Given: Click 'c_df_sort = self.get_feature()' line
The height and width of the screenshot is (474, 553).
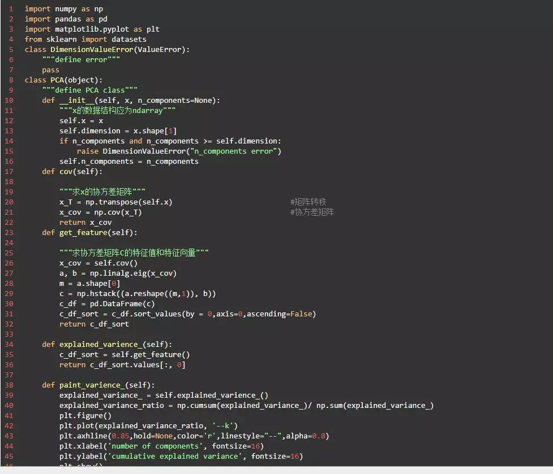Looking at the screenshot, I should click(x=125, y=355).
